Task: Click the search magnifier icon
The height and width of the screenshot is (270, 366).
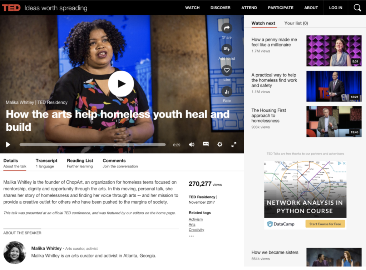Action: point(357,8)
